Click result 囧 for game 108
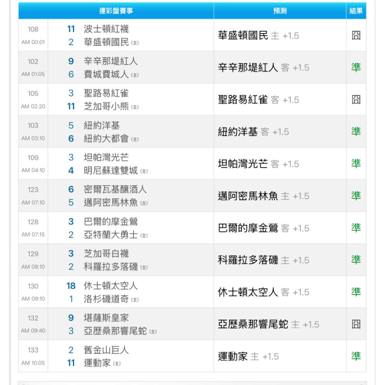This screenshot has width=380, height=385. [356, 35]
